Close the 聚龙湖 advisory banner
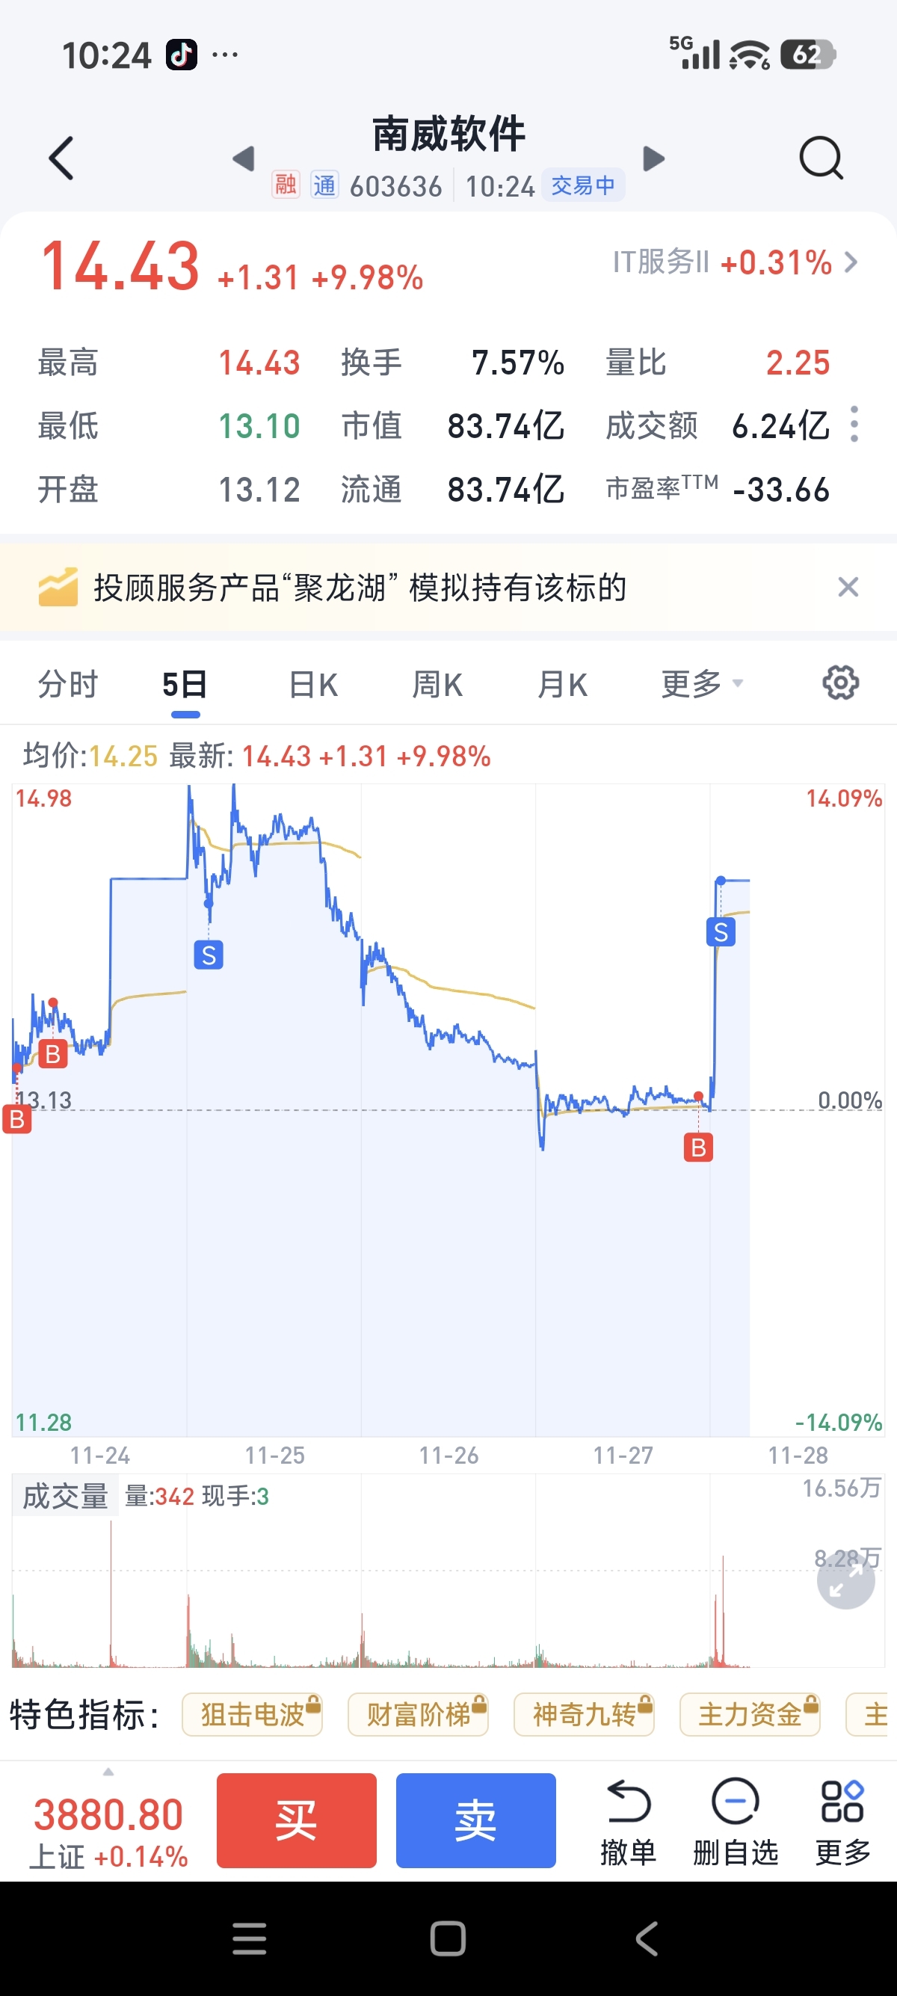897x1996 pixels. point(848,588)
